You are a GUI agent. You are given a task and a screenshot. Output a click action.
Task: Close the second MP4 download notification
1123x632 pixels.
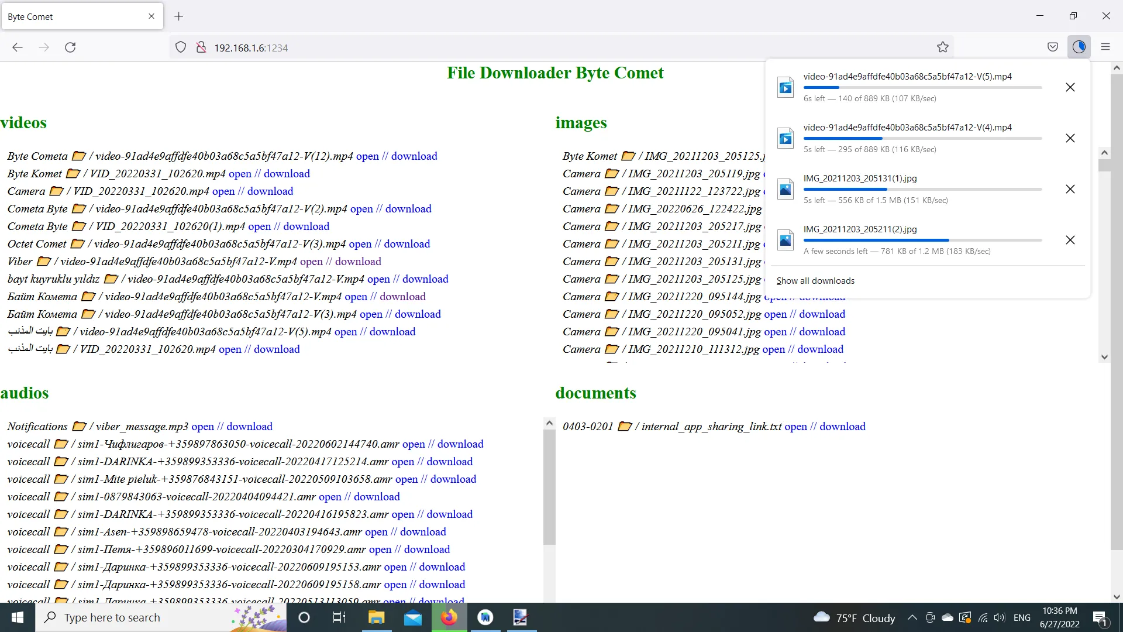tap(1070, 138)
